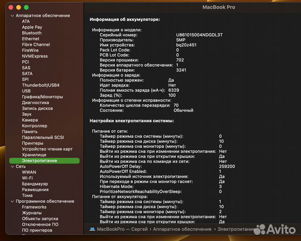Click the MacBook Pro window title

click(x=219, y=7)
